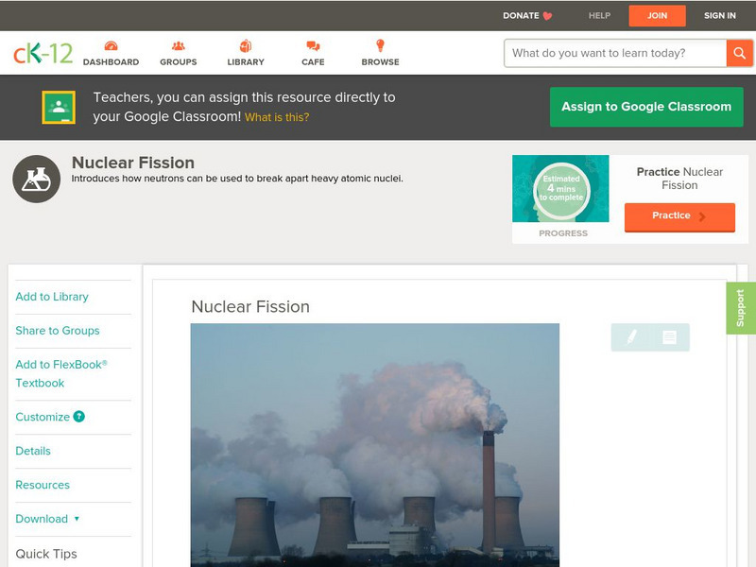This screenshot has width=756, height=567.
Task: Select the highlighter pen tool icon
Action: 631,337
